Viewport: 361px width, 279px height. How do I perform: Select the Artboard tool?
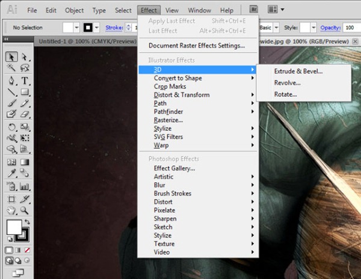point(11,199)
